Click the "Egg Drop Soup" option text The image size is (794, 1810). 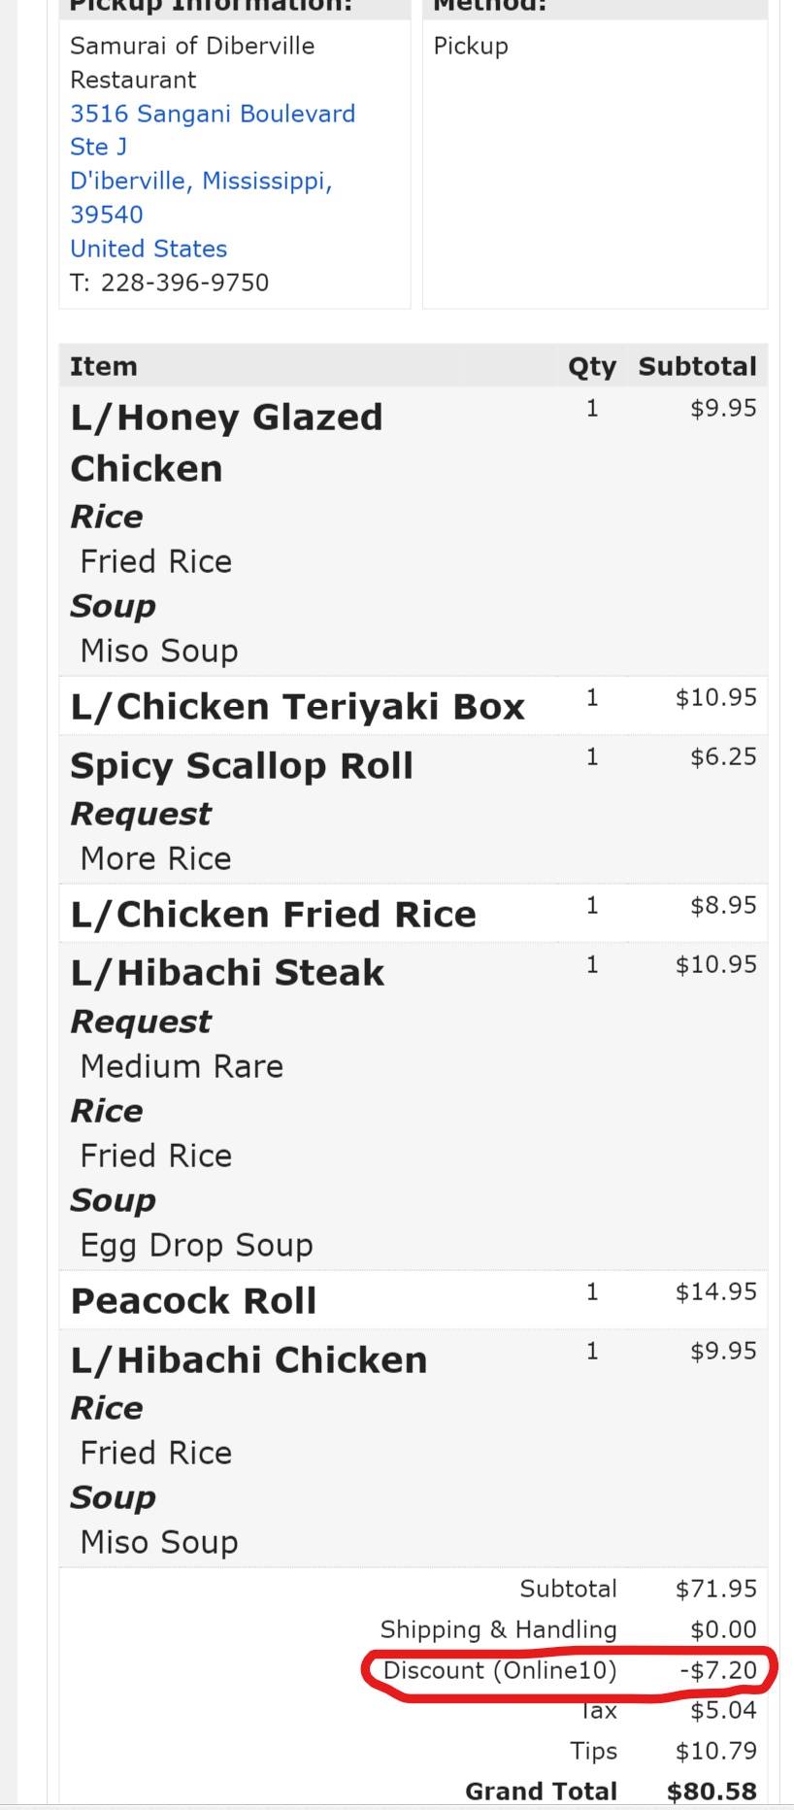[x=196, y=1245]
